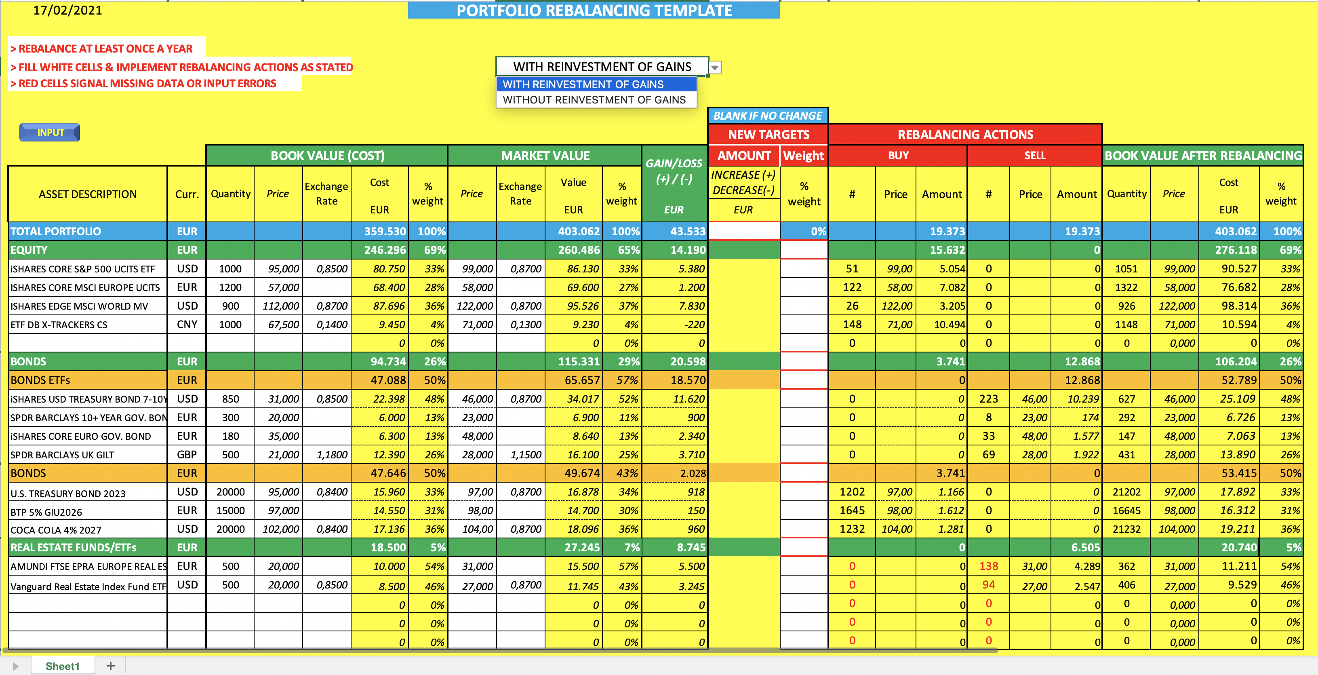Click SPDR BARCLAYS 10+ YEAR GOV. BON cell

coord(88,418)
